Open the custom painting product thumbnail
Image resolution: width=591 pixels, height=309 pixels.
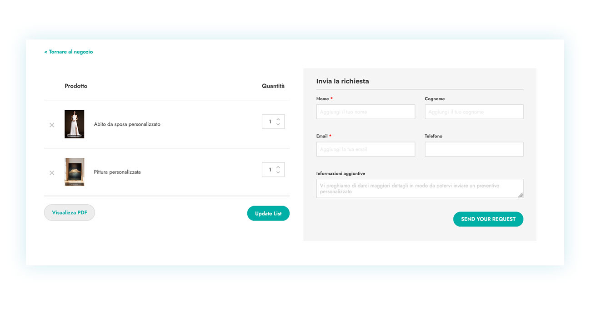75,172
